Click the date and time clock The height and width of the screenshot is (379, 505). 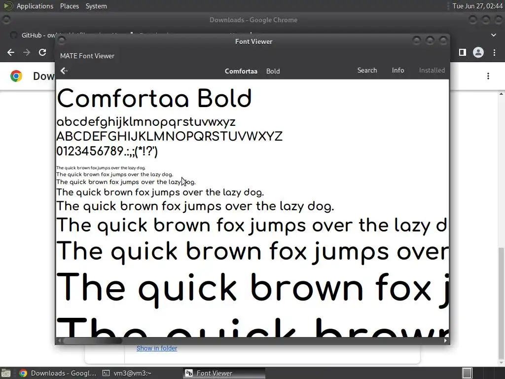[x=477, y=6]
